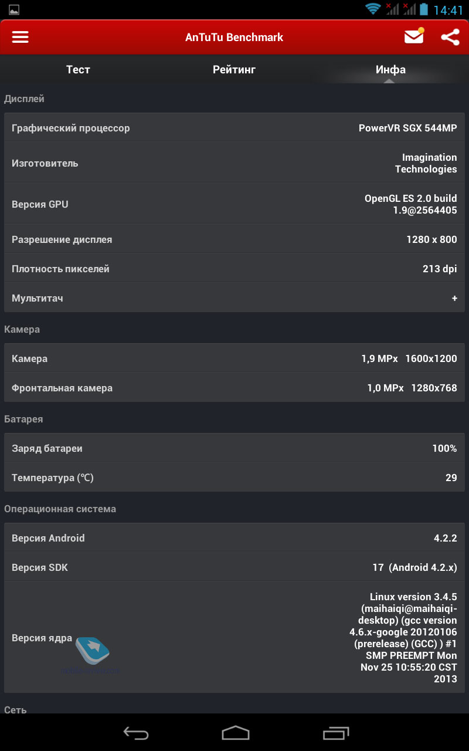Tap the clock showing 14:41
469x751 pixels.
tap(448, 9)
